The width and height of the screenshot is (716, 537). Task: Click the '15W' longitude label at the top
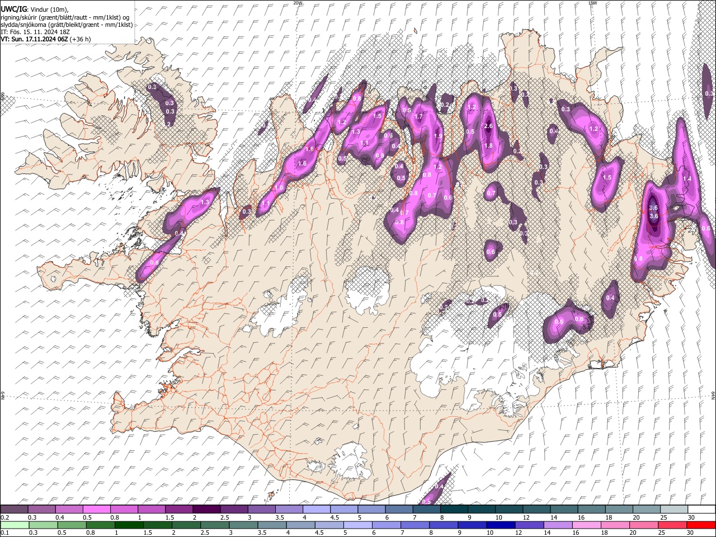coord(592,3)
